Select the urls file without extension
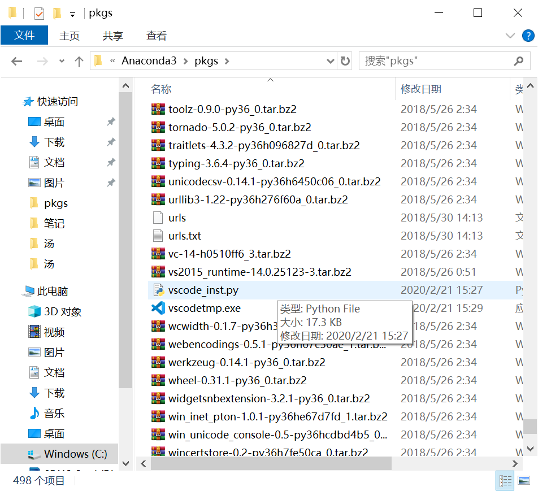The height and width of the screenshot is (491, 538). [x=177, y=218]
